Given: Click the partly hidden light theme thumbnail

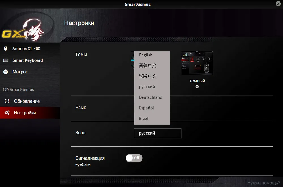Looking at the screenshot, I should click(133, 63).
